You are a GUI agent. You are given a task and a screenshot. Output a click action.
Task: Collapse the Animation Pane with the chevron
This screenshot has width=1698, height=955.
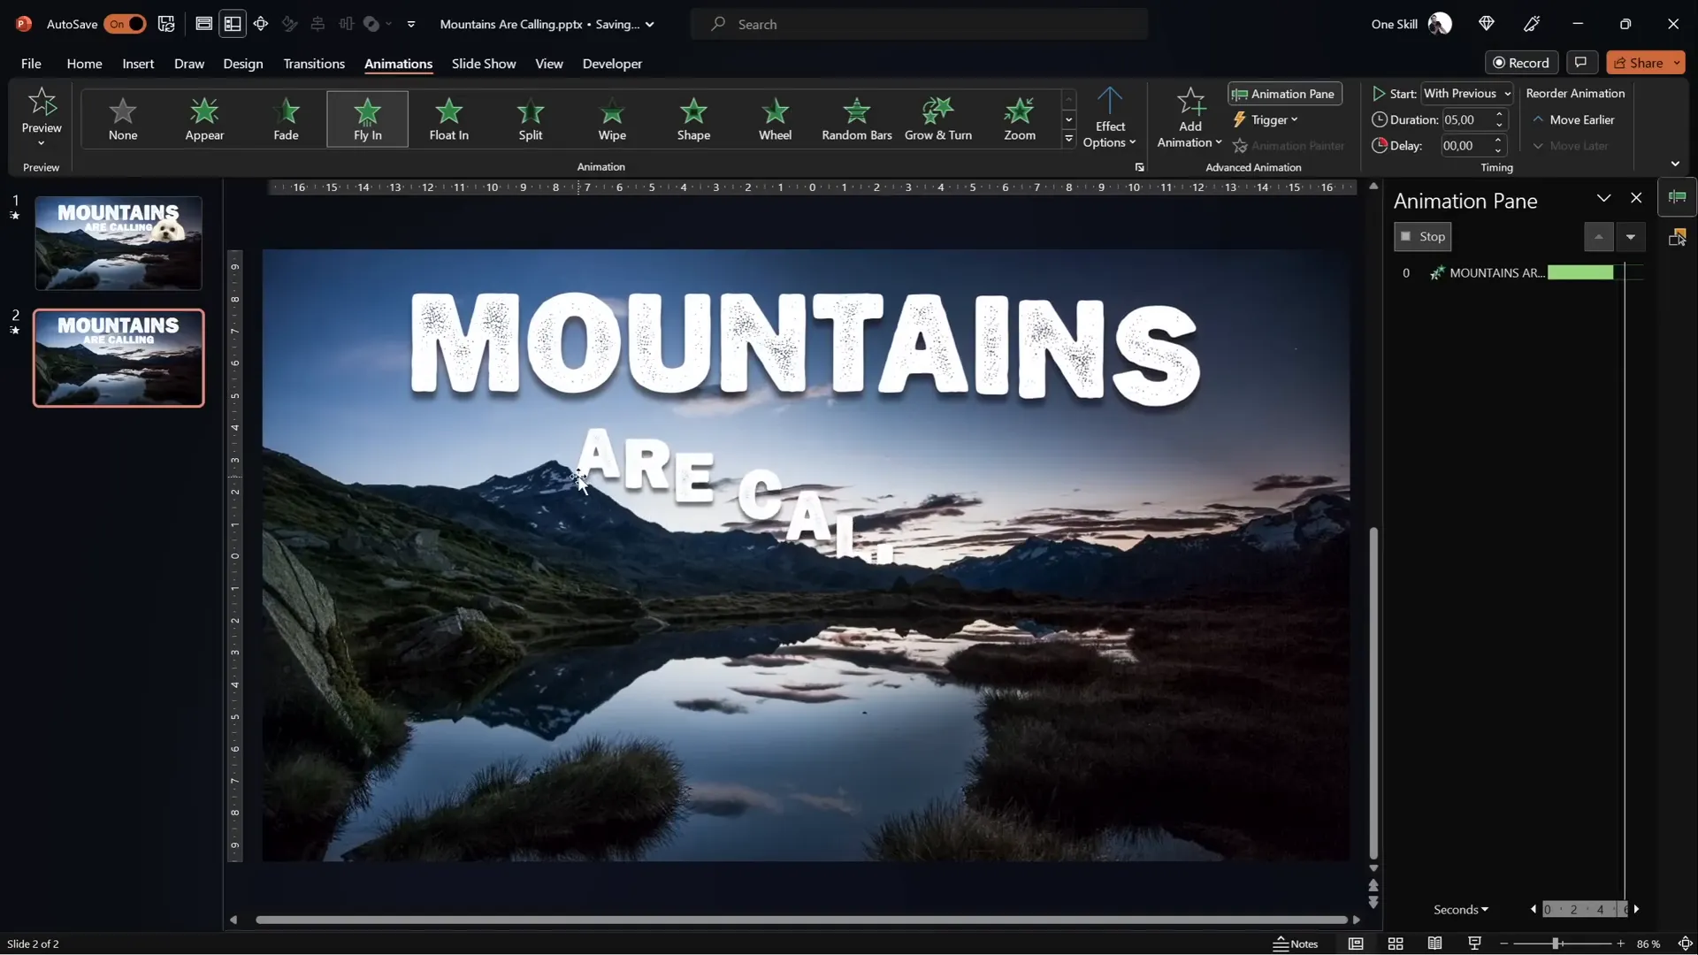coord(1603,197)
